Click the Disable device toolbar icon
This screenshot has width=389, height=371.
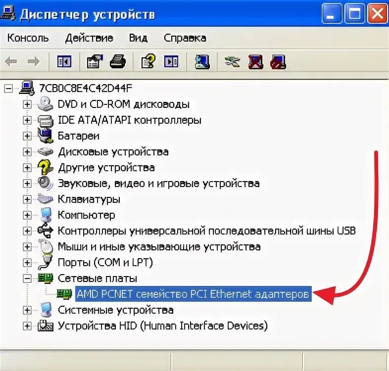[x=278, y=62]
